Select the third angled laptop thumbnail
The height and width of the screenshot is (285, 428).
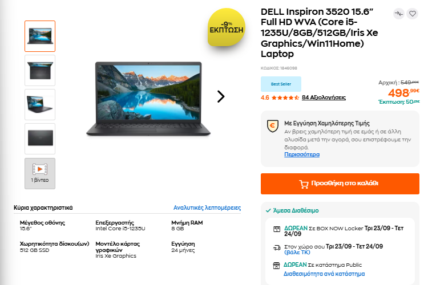pos(40,104)
